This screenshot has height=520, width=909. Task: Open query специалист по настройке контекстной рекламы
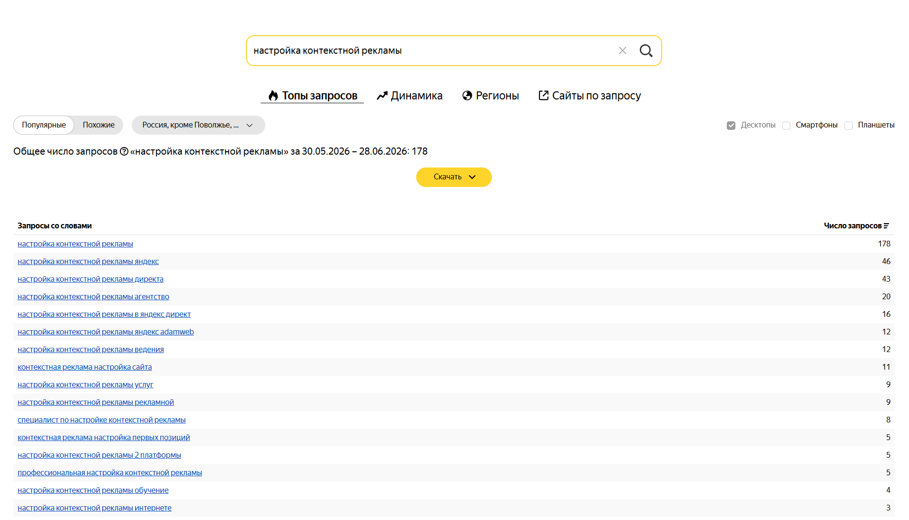point(101,420)
